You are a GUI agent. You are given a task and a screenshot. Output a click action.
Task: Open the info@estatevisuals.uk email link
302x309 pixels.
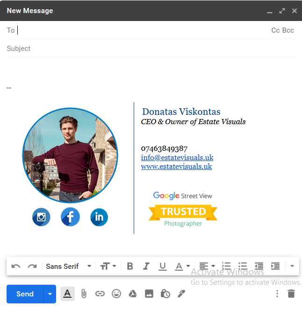point(177,158)
